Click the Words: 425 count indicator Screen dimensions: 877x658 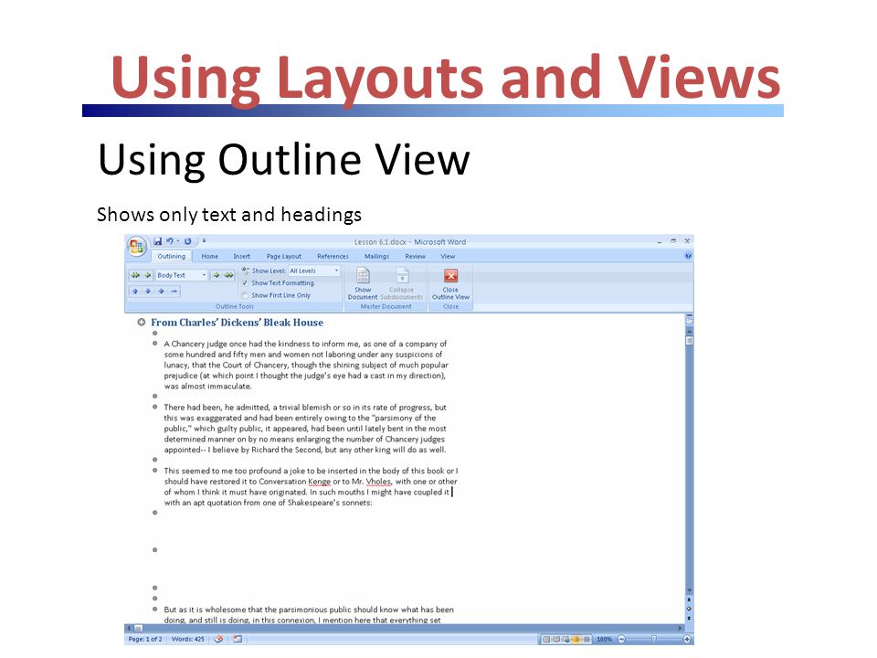(x=188, y=639)
